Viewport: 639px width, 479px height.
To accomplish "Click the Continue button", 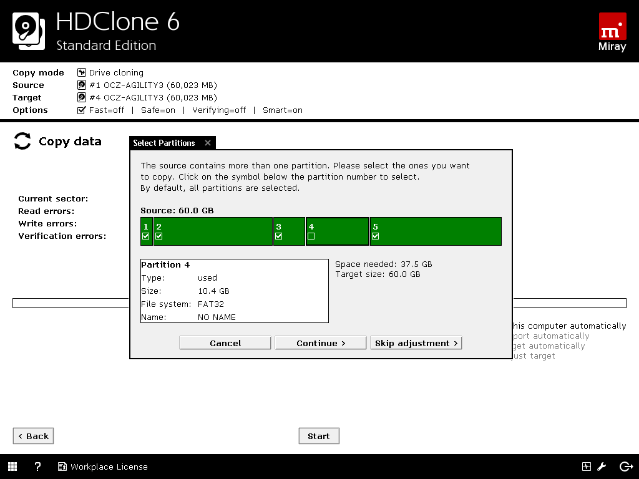I will click(x=321, y=343).
